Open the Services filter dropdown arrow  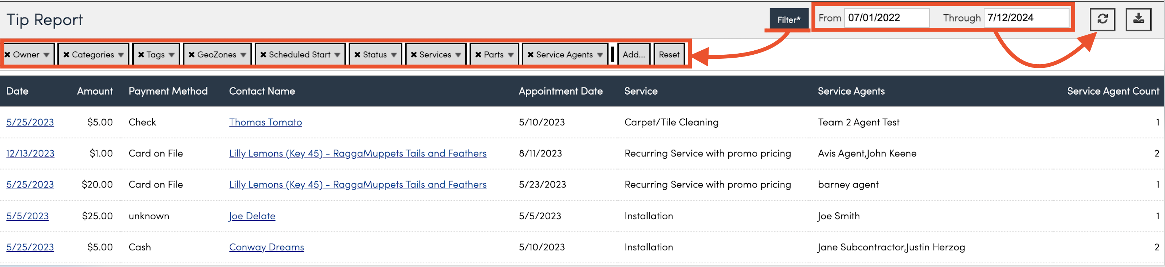click(458, 55)
